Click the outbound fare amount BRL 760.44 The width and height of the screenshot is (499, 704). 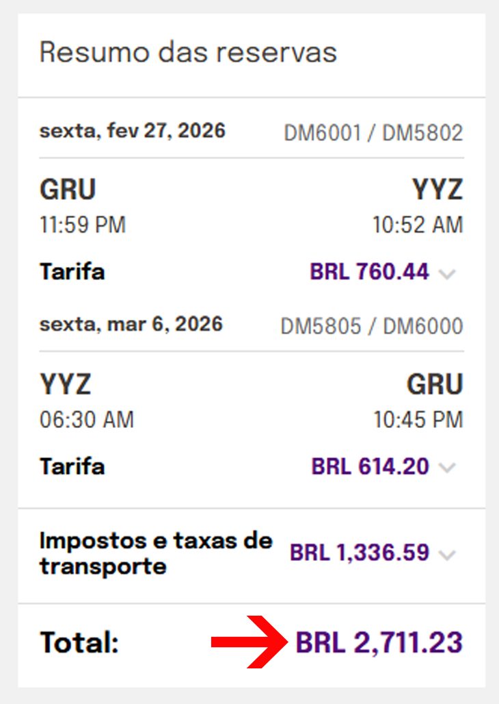[369, 271]
